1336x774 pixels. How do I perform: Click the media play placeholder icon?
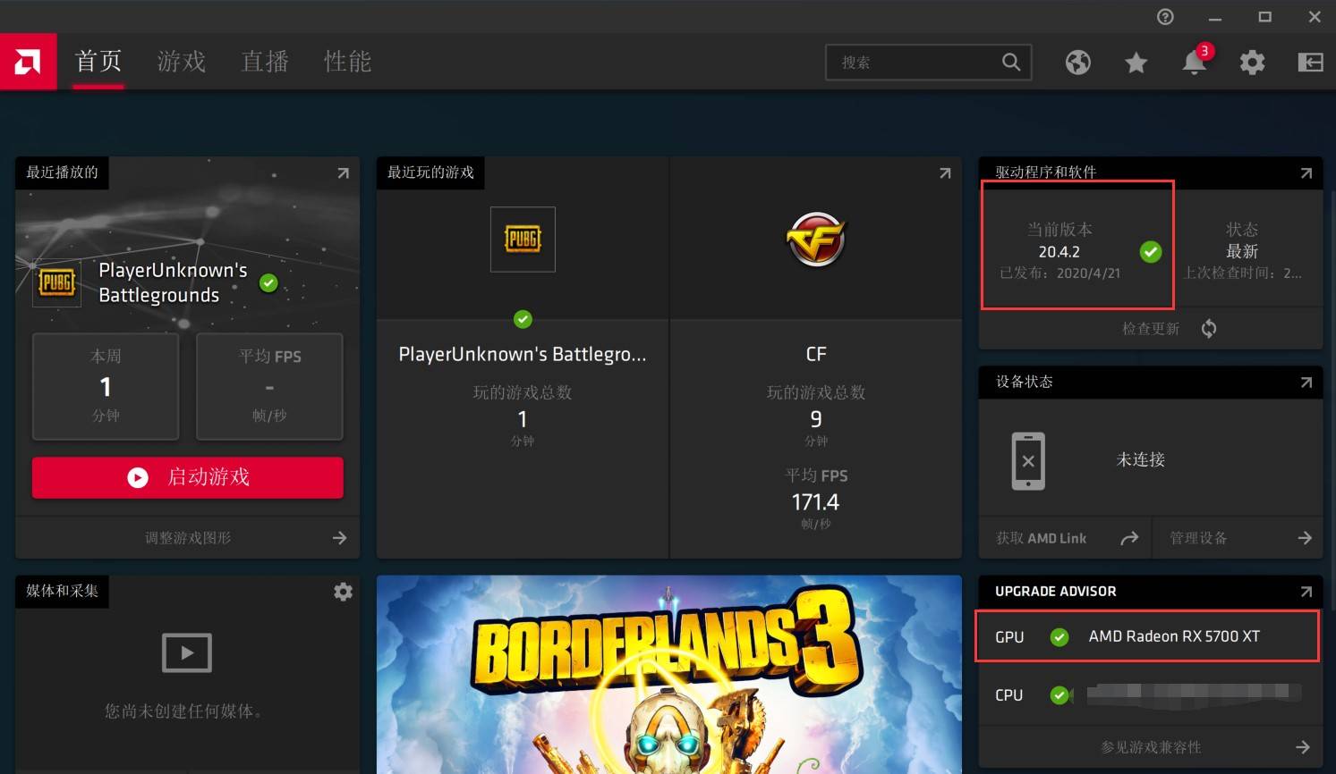click(x=187, y=652)
